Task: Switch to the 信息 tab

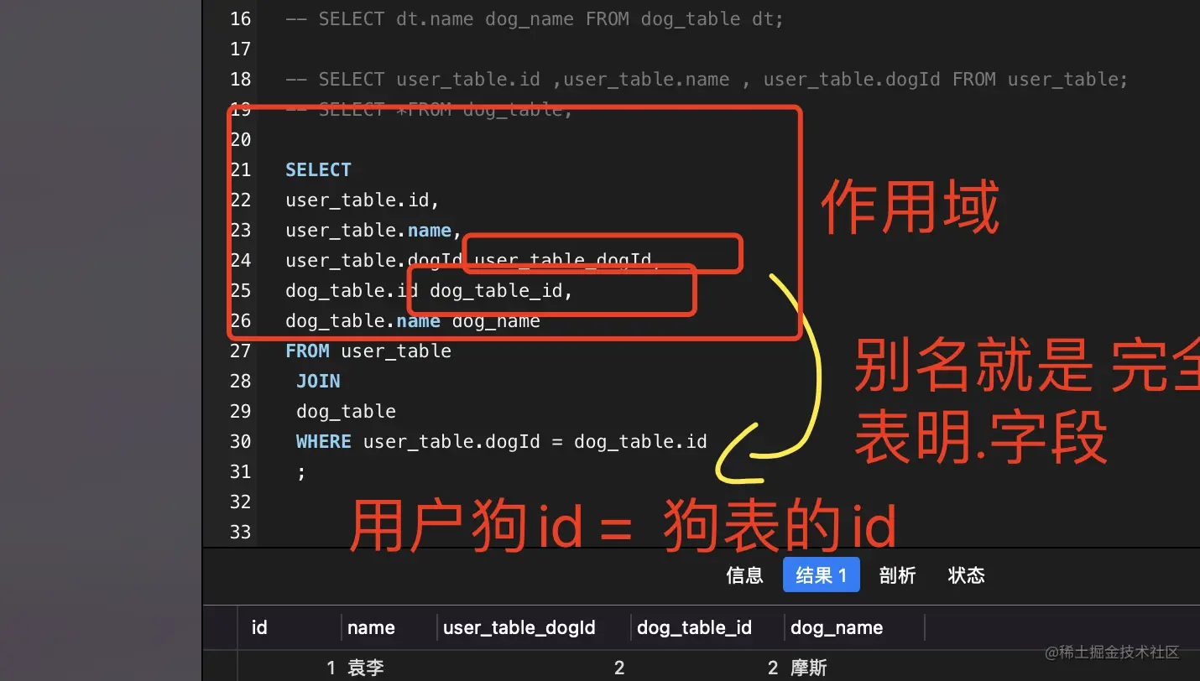Action: (744, 575)
